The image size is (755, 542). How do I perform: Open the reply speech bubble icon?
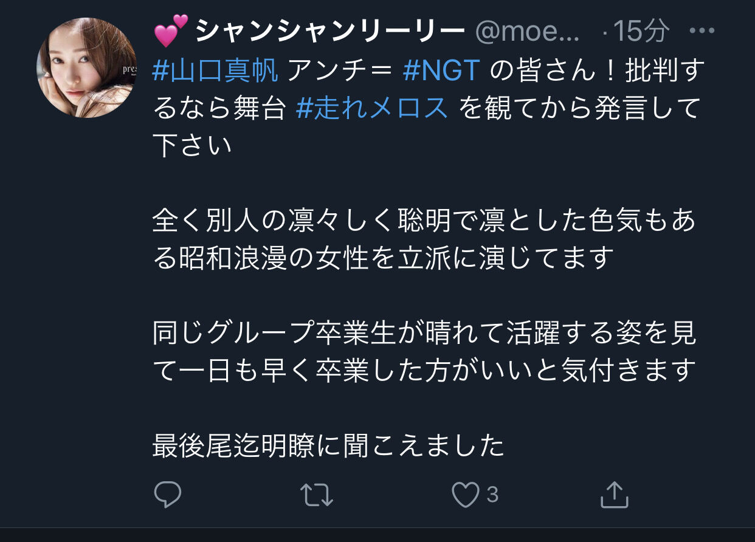[167, 495]
